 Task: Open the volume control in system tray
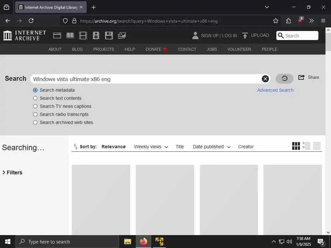(x=289, y=242)
